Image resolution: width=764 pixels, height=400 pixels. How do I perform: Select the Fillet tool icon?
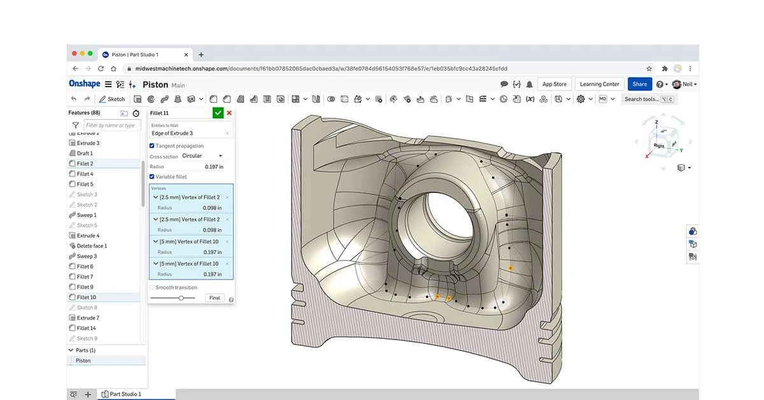point(213,99)
